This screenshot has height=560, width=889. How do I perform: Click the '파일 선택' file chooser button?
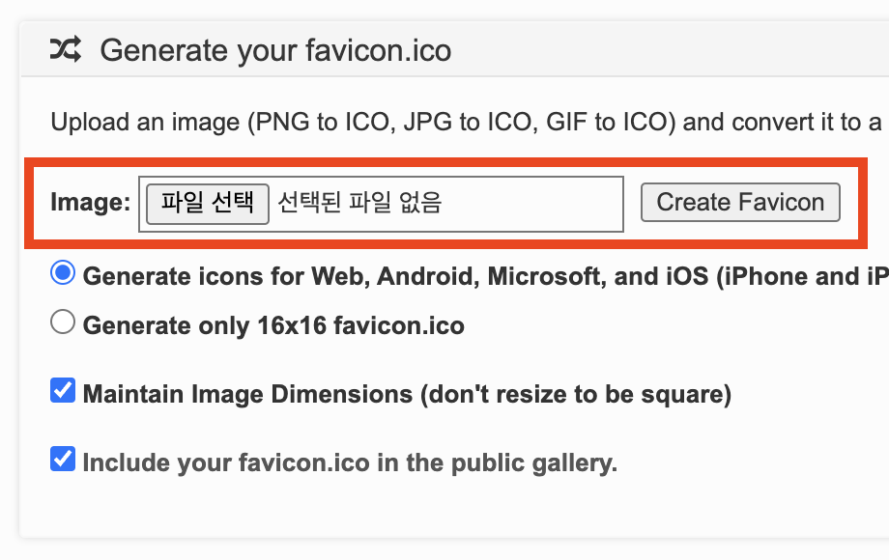(207, 203)
